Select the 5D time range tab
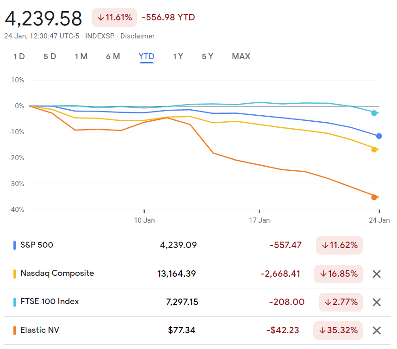 50,56
